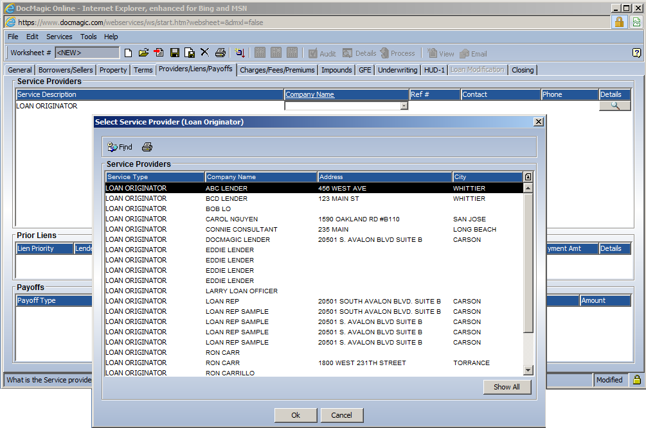This screenshot has height=428, width=646.
Task: Click the City column header in the dialog
Action: point(487,177)
